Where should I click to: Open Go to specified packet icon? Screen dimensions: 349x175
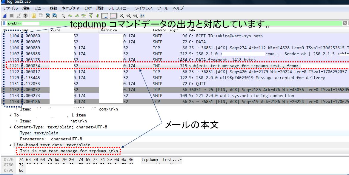pyautogui.click(x=84, y=16)
